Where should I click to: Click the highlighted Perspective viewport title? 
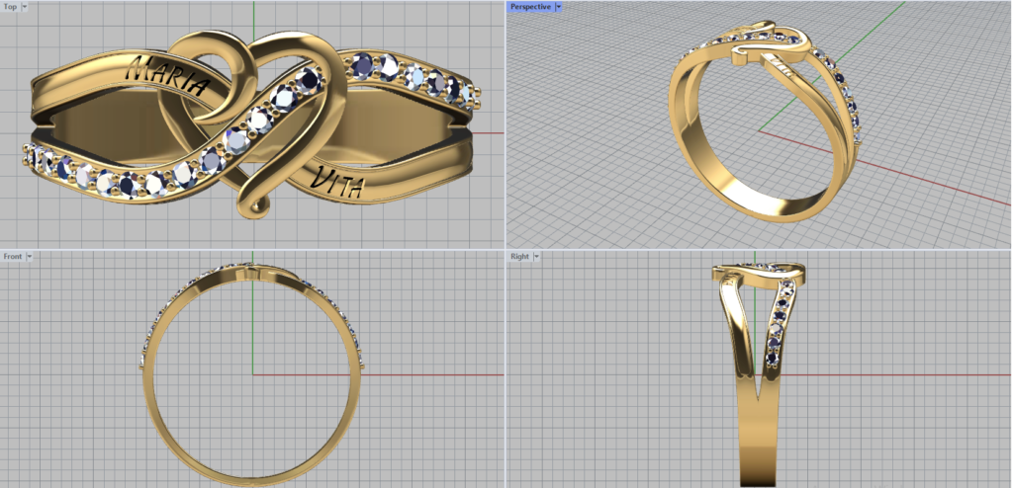point(530,7)
